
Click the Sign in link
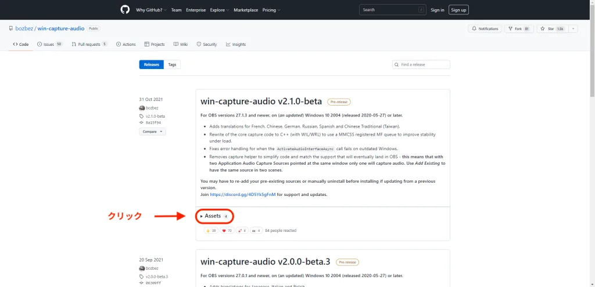point(437,10)
